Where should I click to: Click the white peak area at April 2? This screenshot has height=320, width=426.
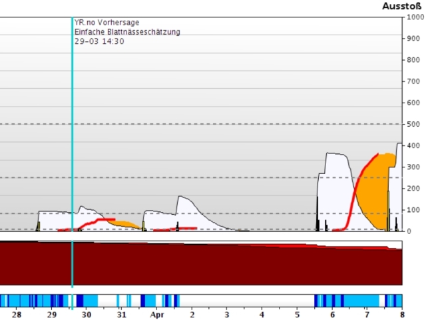click(x=186, y=212)
